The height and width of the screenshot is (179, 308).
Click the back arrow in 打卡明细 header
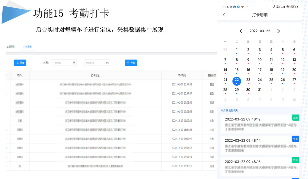point(224,15)
